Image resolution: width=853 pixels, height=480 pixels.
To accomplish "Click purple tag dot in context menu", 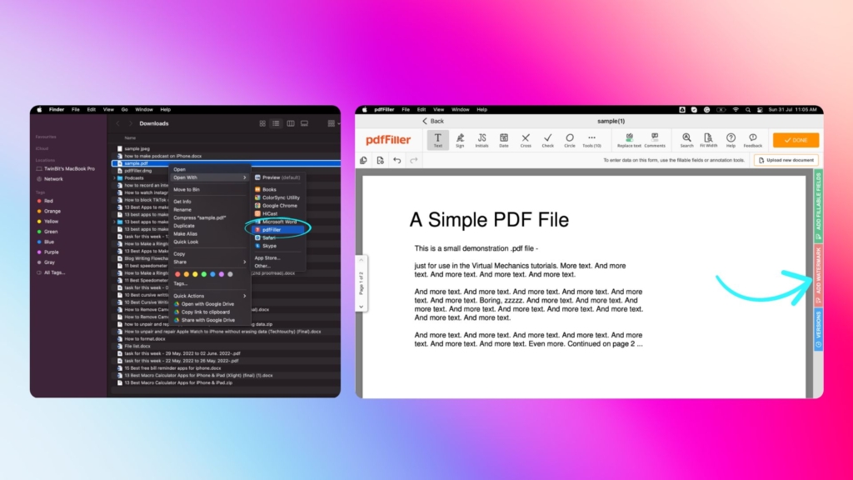I will coord(222,274).
